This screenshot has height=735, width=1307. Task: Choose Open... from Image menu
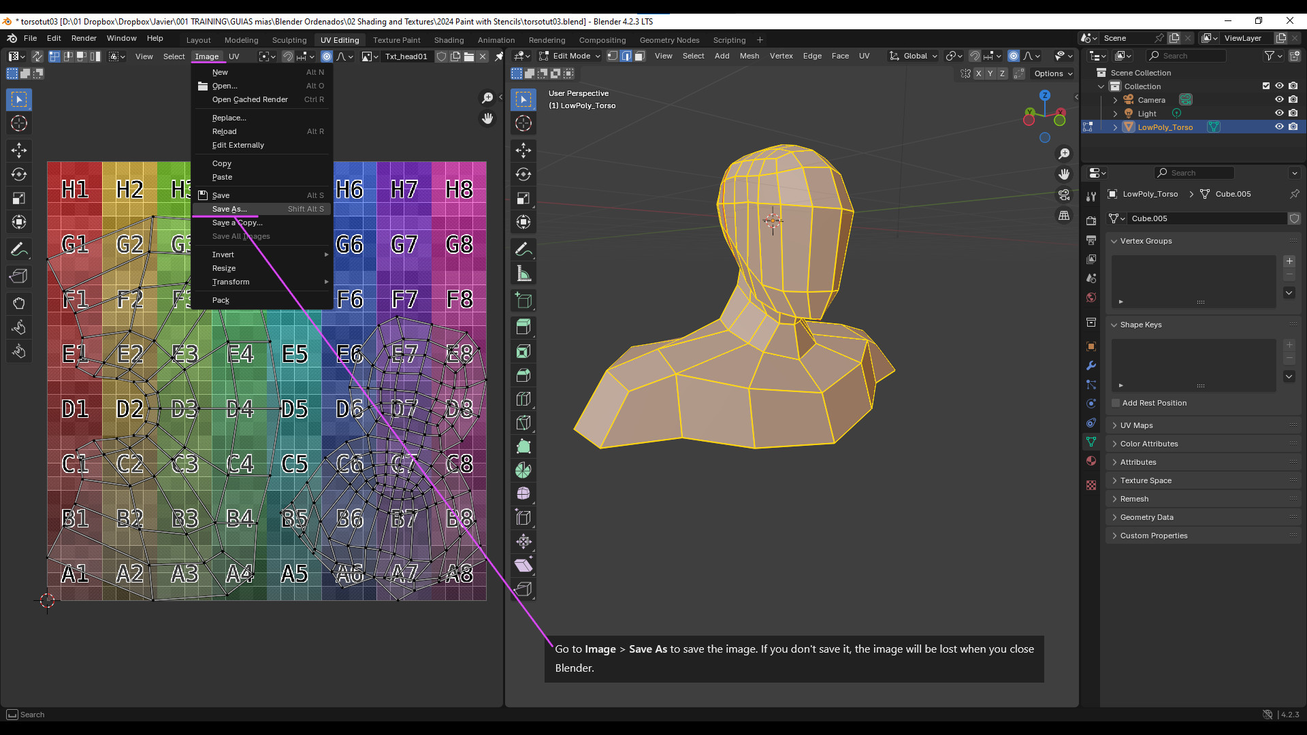click(x=262, y=86)
